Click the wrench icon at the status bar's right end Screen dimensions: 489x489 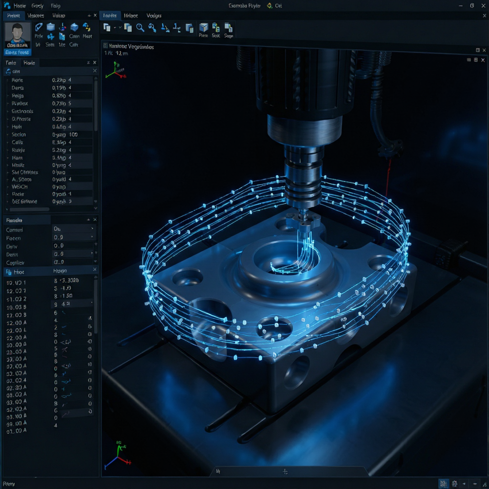pos(485,484)
